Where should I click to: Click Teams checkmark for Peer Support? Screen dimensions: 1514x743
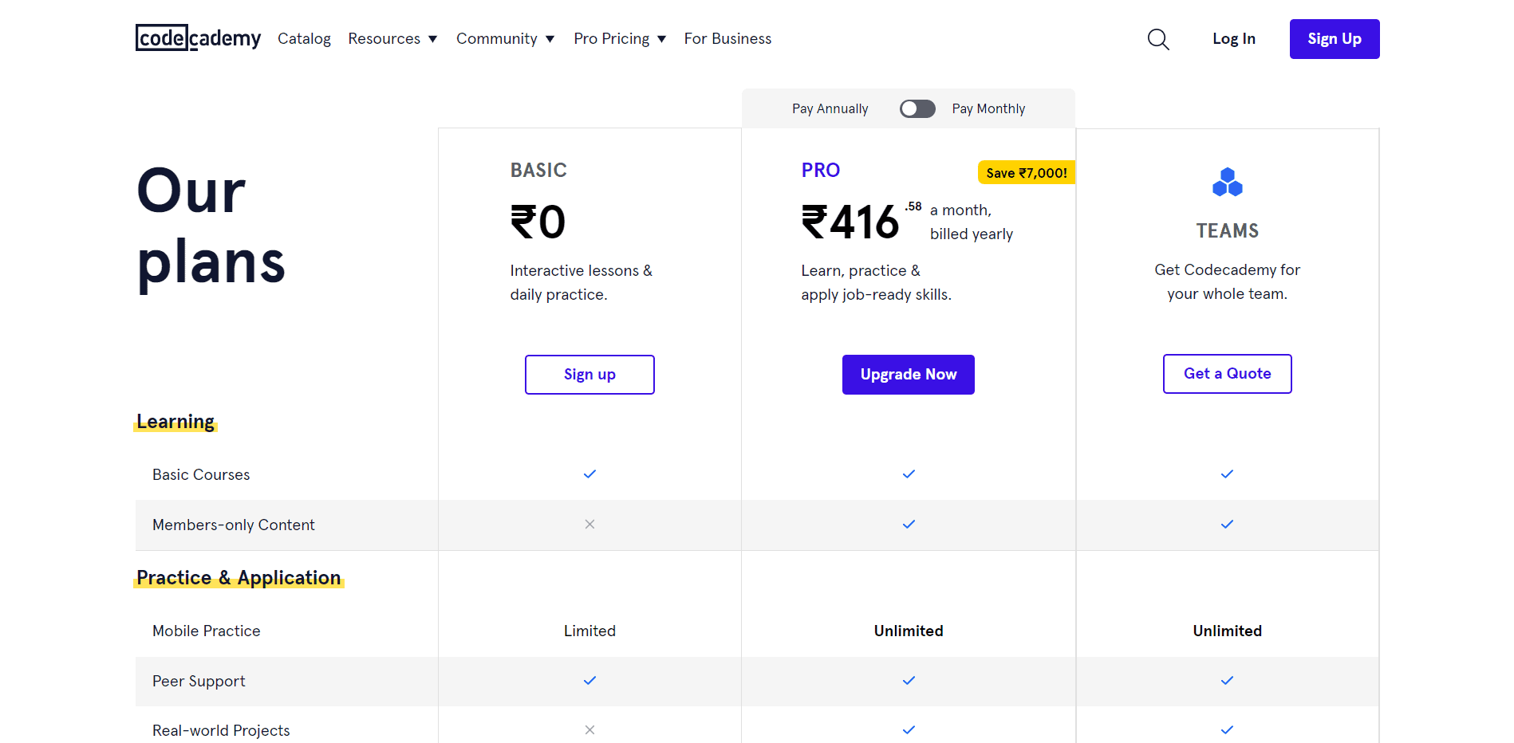pyautogui.click(x=1227, y=681)
